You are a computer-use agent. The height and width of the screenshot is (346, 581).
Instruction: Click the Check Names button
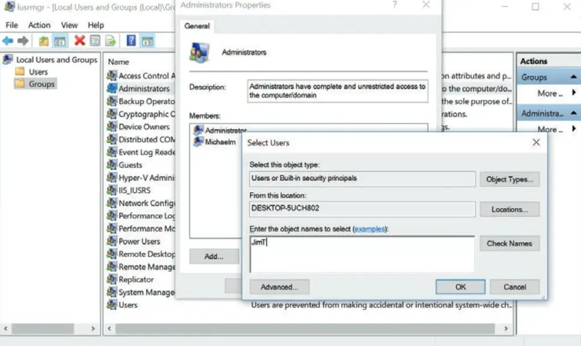(x=509, y=243)
